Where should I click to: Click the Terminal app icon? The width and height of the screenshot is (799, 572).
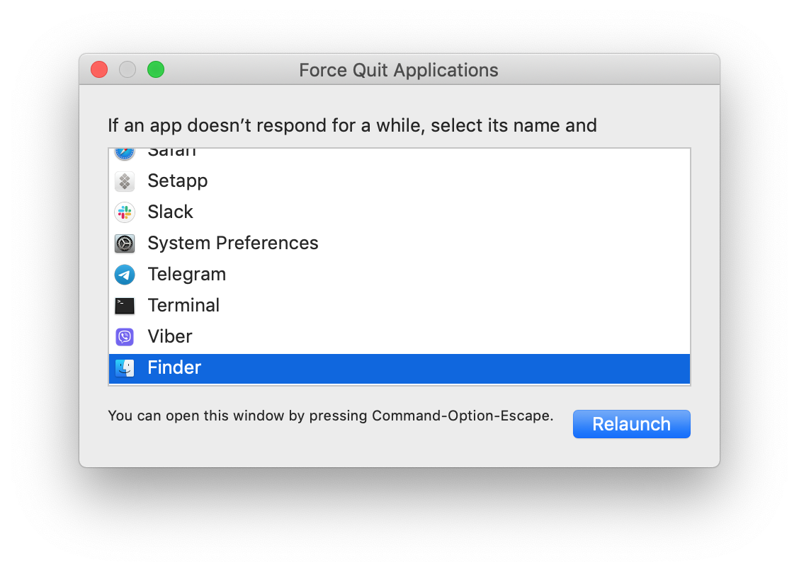click(x=125, y=306)
